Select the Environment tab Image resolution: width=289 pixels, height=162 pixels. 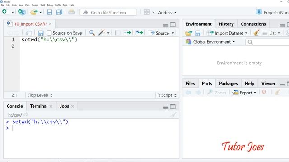(199, 24)
